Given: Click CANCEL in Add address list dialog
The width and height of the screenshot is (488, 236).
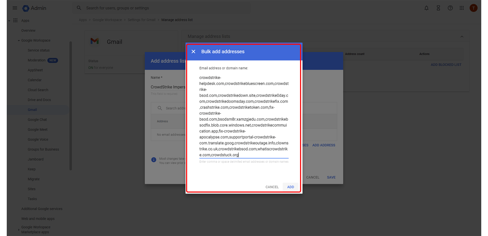Looking at the screenshot, I should click(313, 177).
